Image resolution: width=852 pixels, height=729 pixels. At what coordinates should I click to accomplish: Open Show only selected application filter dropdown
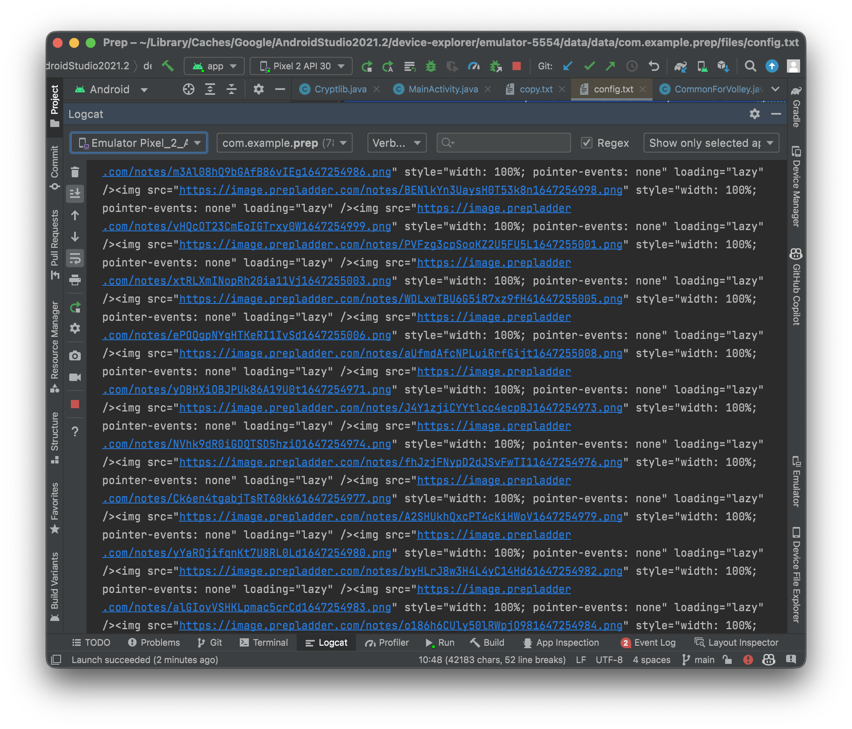(x=712, y=143)
